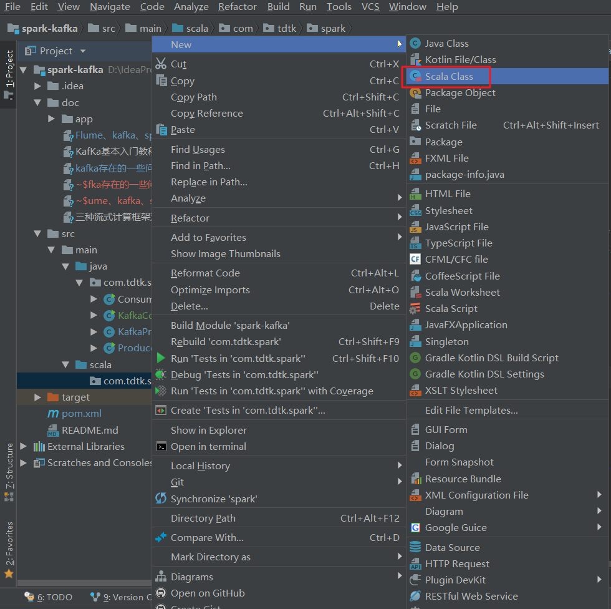Choose Copy Path from context menu

(x=279, y=97)
